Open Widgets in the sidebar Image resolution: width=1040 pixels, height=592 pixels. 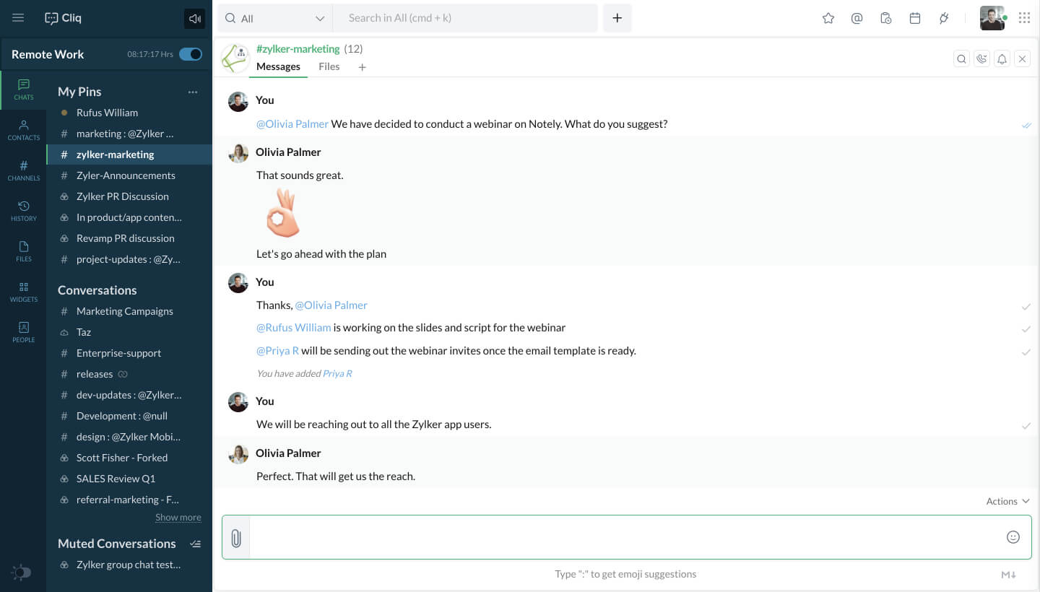click(24, 292)
